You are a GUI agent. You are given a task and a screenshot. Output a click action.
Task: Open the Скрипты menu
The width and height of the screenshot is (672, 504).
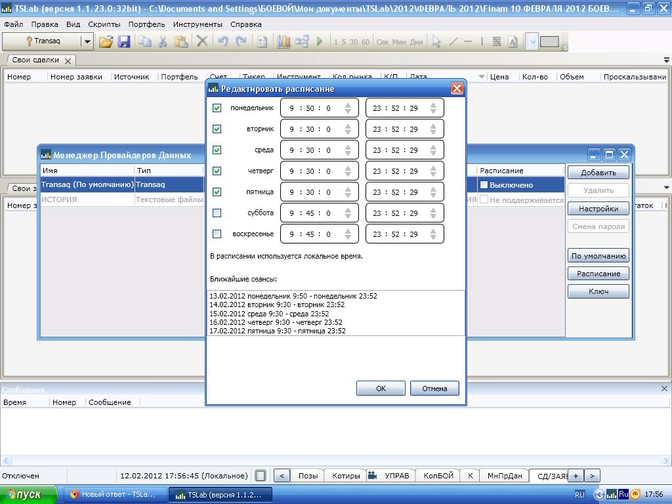(x=104, y=24)
